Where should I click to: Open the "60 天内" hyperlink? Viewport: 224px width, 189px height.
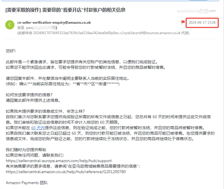pyautogui.click(x=38, y=128)
